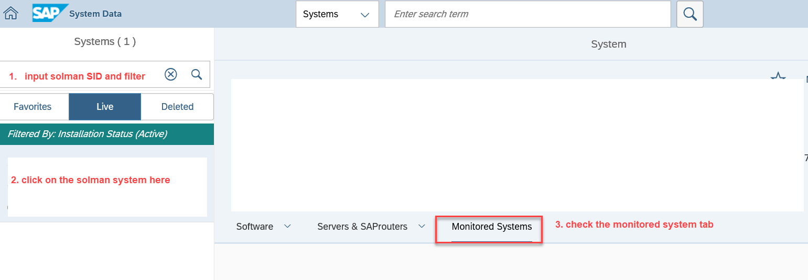Screen dimensions: 808x280
Task: Select the Live systems segment
Action: [x=105, y=107]
